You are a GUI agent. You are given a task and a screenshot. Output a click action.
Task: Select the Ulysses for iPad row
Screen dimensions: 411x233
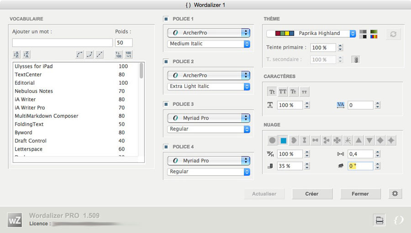tap(75, 66)
